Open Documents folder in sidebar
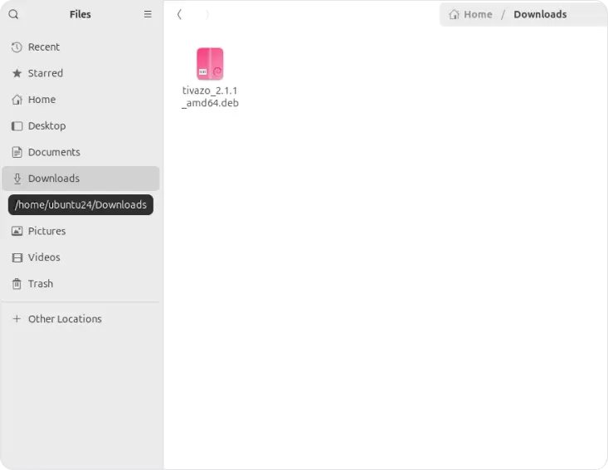608x470 pixels. click(x=80, y=152)
